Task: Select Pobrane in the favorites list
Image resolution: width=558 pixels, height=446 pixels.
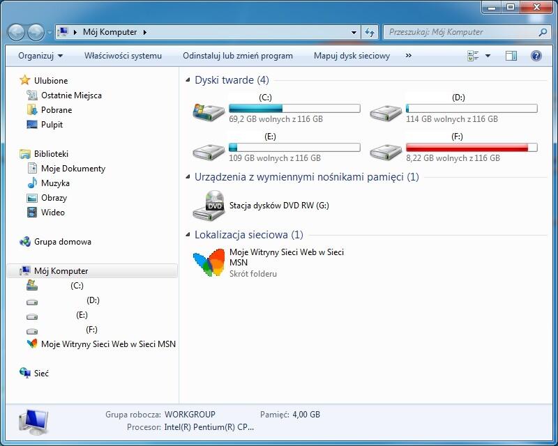Action: tap(56, 110)
